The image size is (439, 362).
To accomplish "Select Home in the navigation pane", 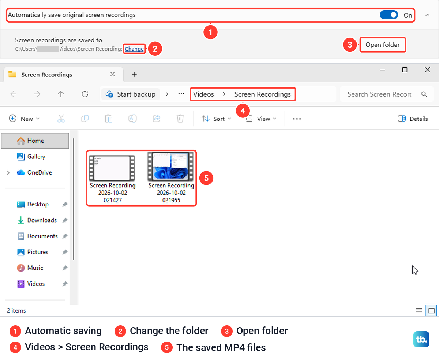I will (35, 141).
